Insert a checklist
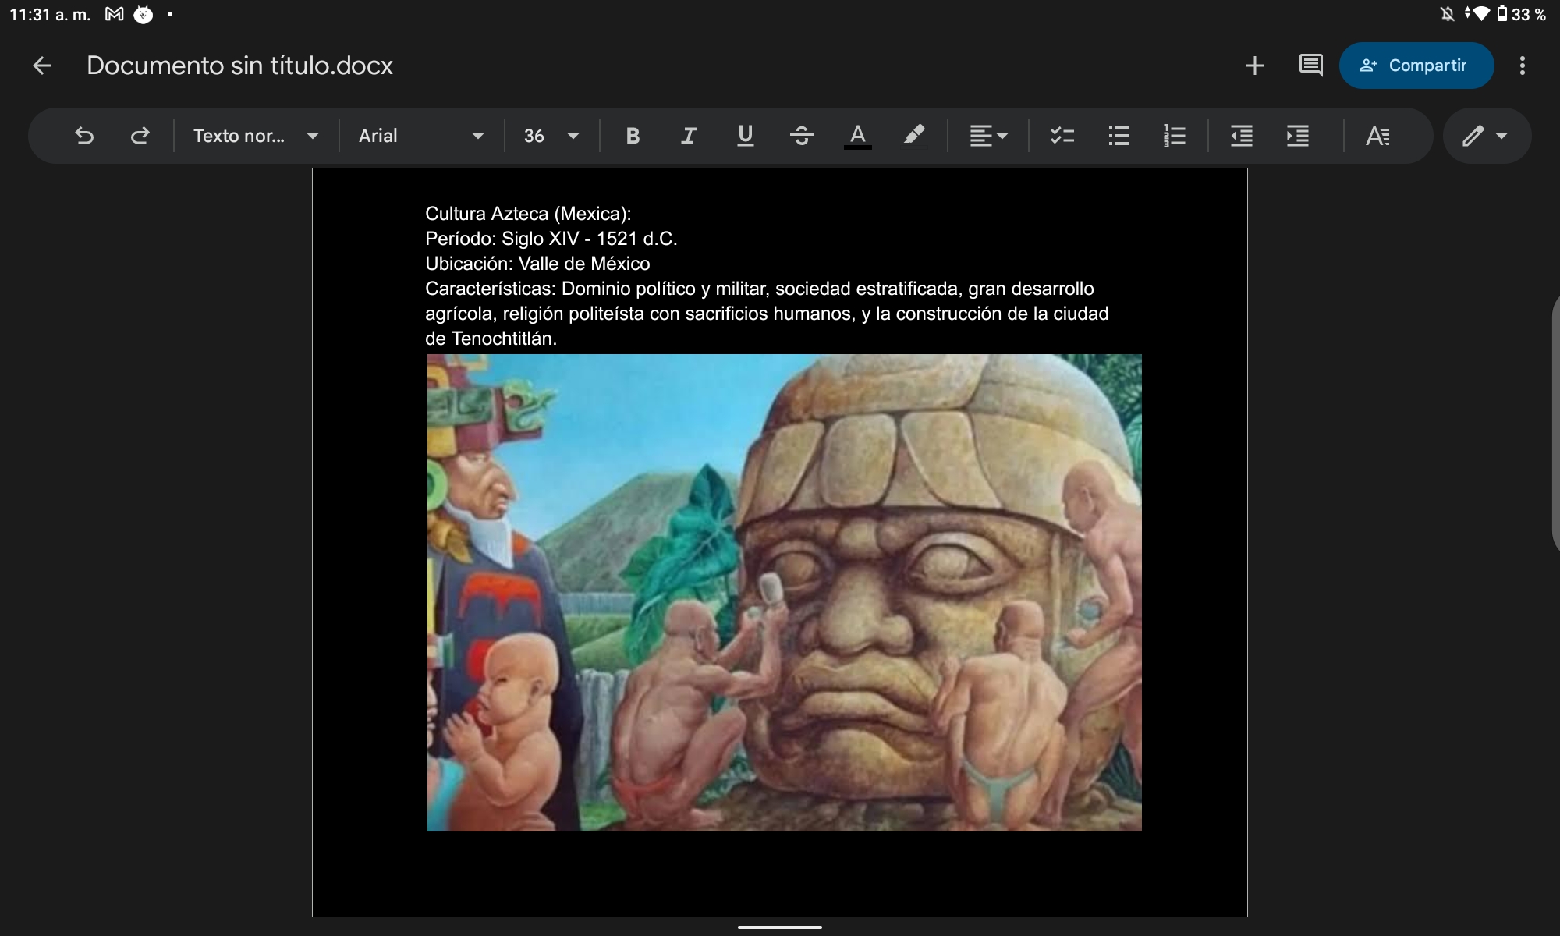The height and width of the screenshot is (936, 1560). (1062, 136)
